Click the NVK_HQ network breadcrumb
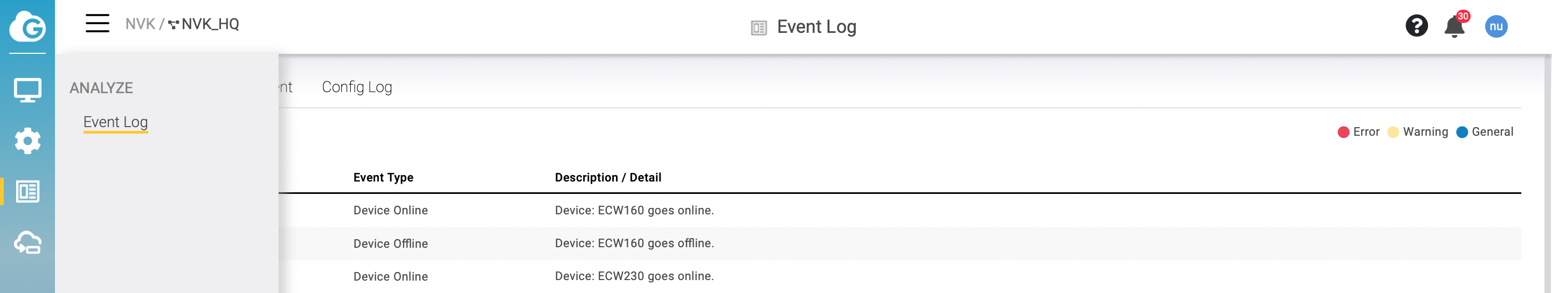Screen dimensions: 1552x293 tap(210, 24)
